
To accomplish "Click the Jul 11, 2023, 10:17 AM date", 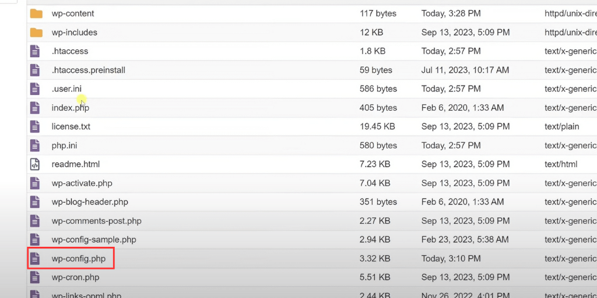I will (x=465, y=70).
